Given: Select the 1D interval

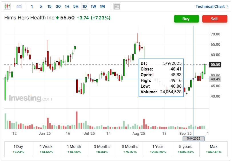Looking at the screenshot, I should click(85, 6).
